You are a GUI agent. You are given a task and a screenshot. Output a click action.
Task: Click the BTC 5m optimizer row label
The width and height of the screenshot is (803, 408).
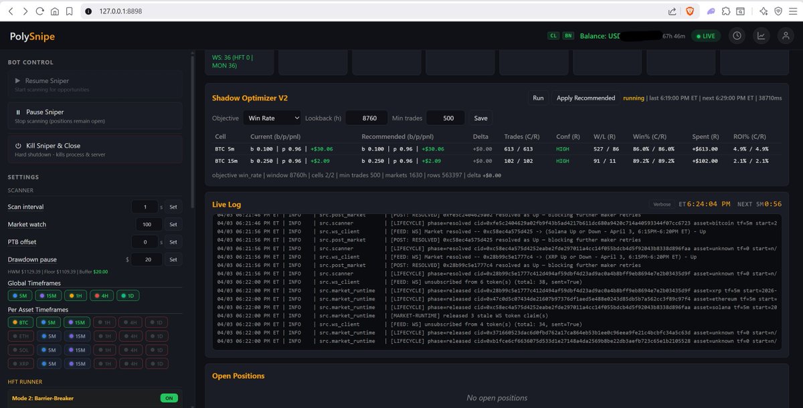pos(225,148)
